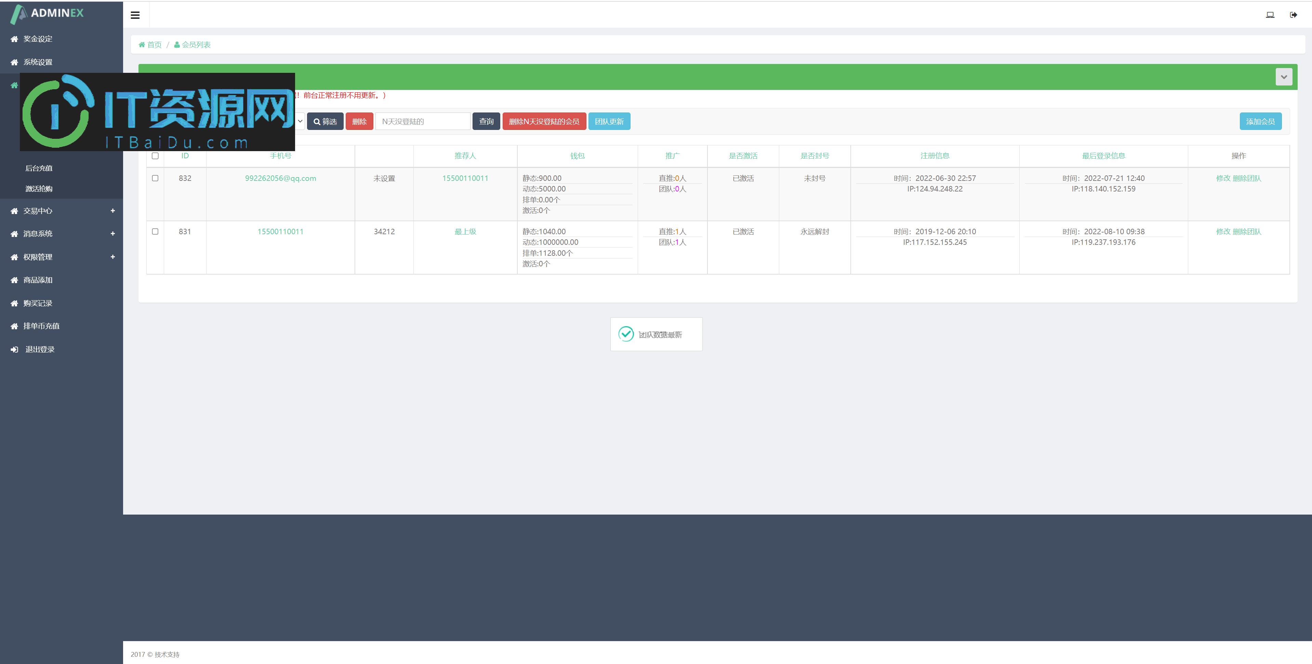Viewport: 1312px width, 664px height.
Task: Click 修改 for member 832
Action: click(x=1223, y=178)
